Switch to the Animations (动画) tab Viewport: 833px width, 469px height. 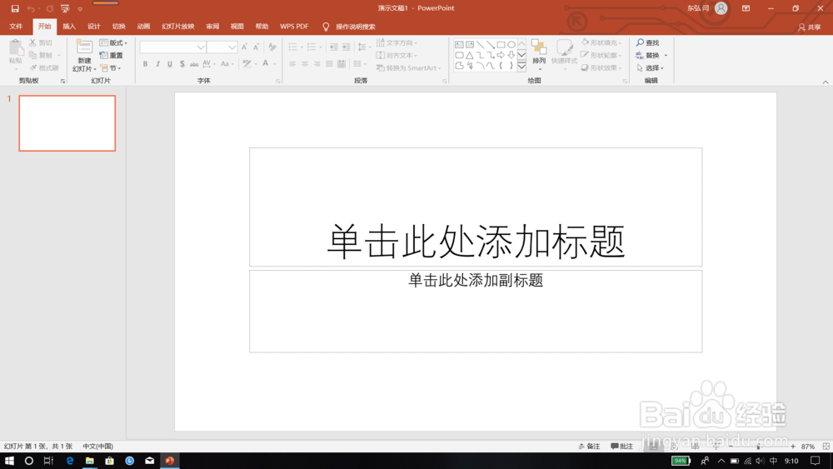pyautogui.click(x=143, y=27)
